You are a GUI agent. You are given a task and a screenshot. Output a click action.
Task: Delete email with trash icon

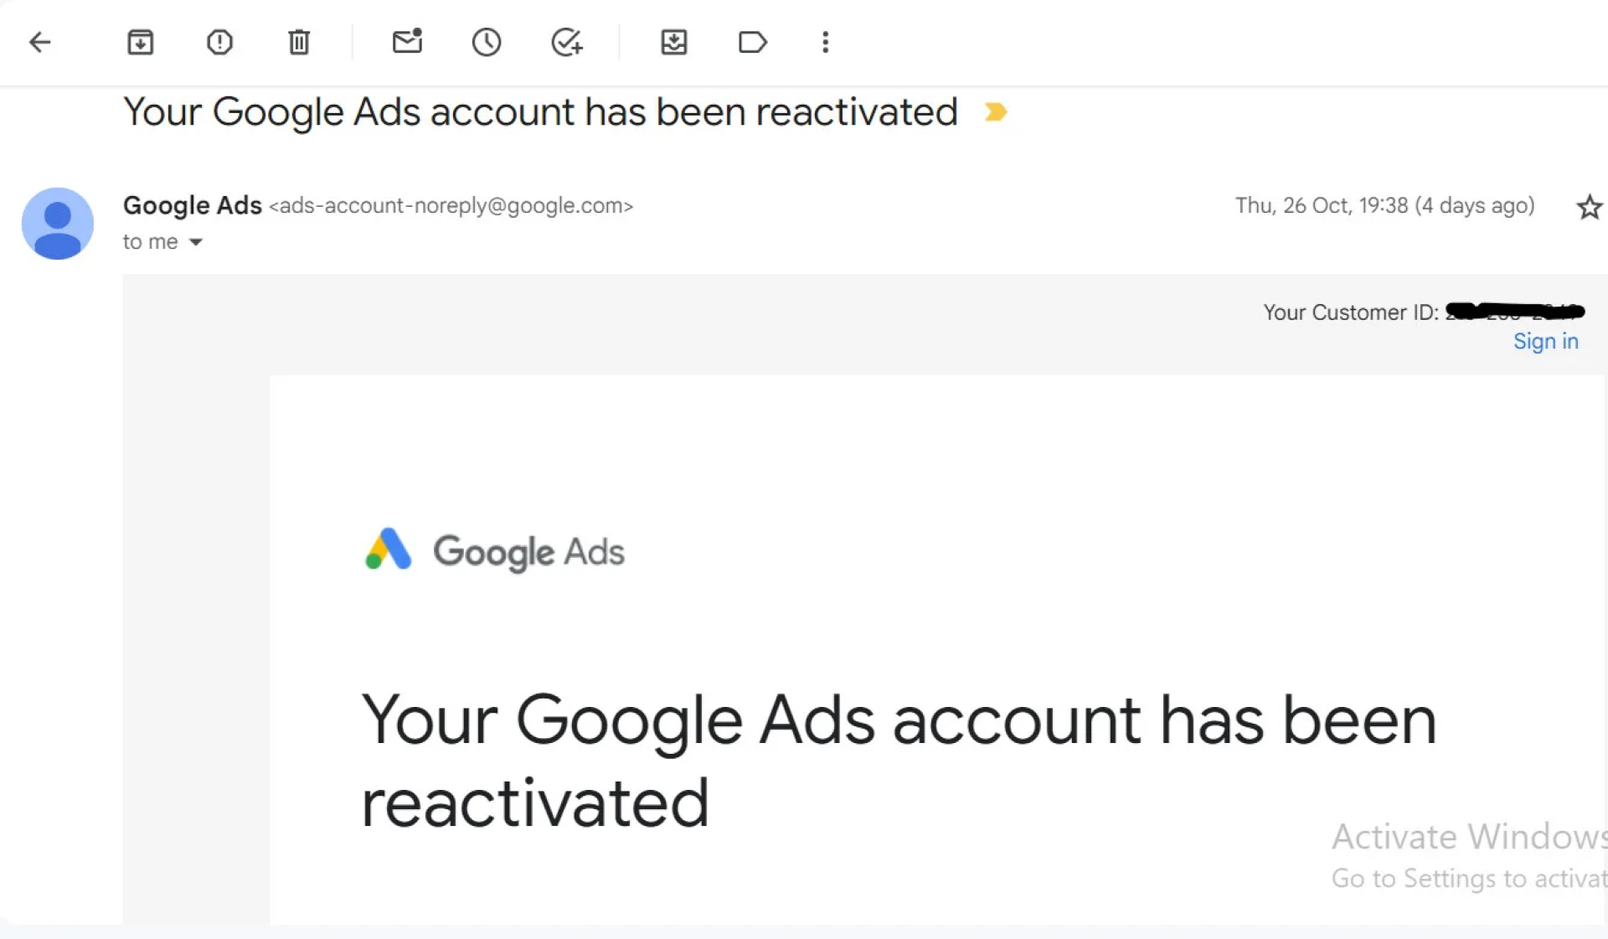(x=299, y=42)
